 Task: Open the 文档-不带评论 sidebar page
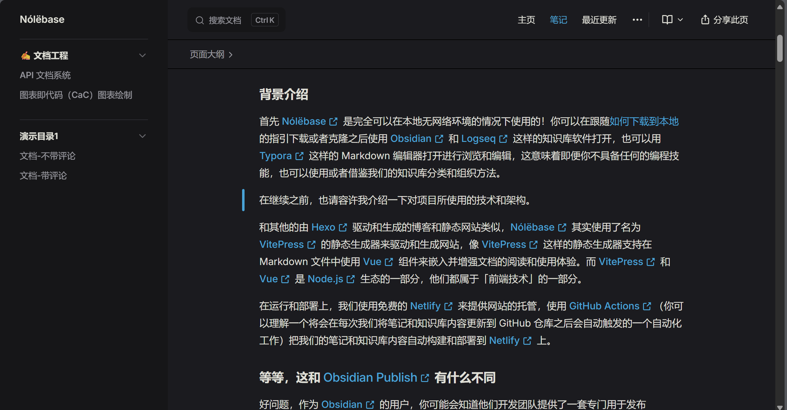(47, 156)
